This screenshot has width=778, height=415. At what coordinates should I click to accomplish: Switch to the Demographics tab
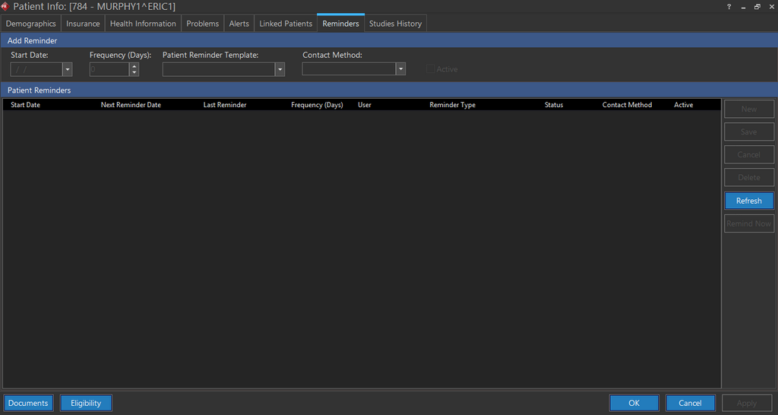click(31, 24)
